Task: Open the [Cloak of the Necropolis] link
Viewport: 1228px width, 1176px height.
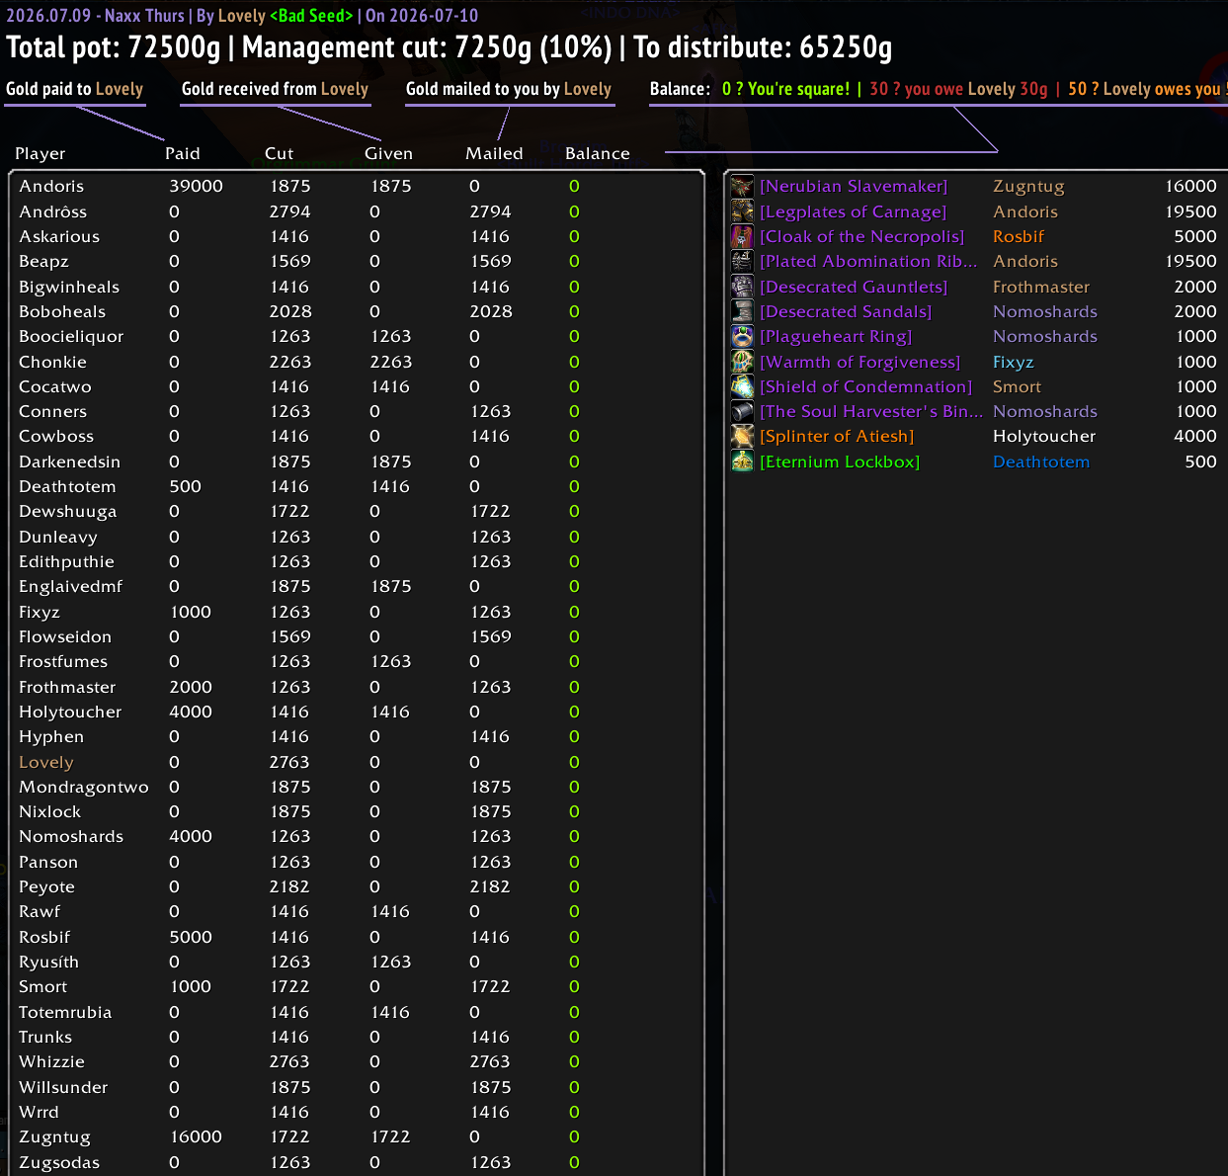Action: (861, 236)
